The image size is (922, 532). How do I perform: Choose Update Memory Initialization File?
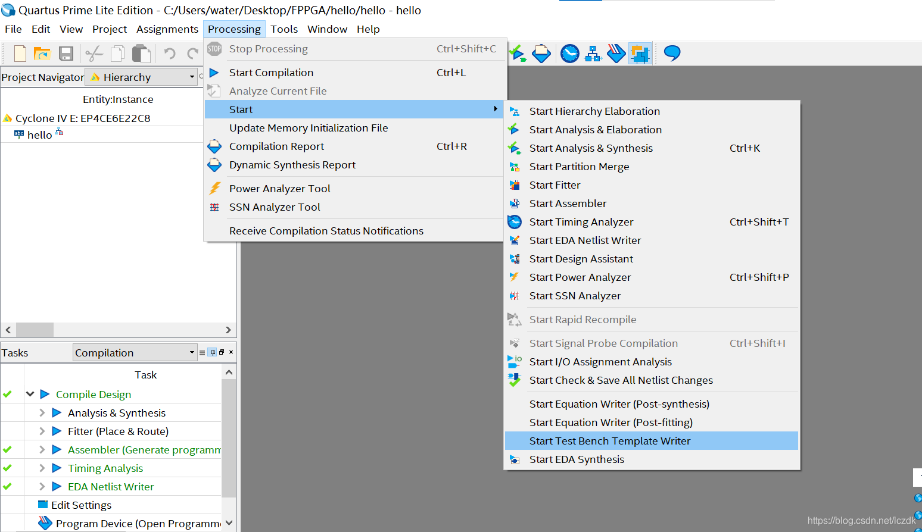(x=355, y=128)
